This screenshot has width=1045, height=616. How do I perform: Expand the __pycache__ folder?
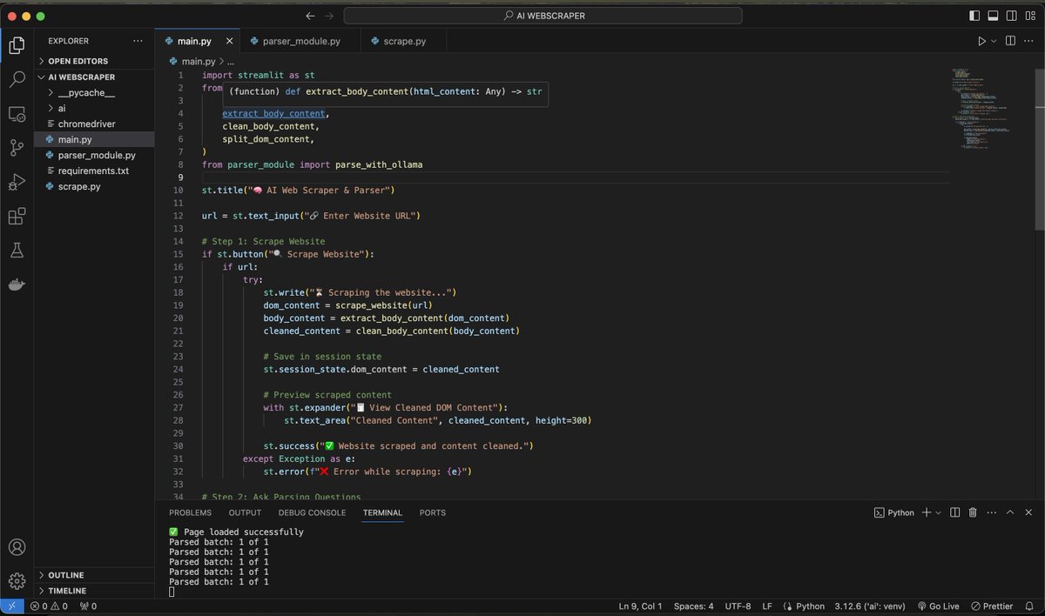[94, 92]
